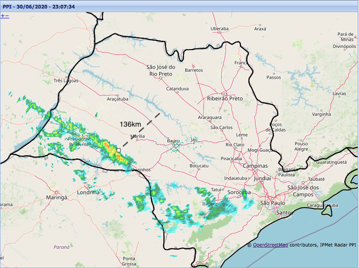Click the São José do Rio Preto label
This screenshot has width=359, height=268.
click(x=161, y=70)
